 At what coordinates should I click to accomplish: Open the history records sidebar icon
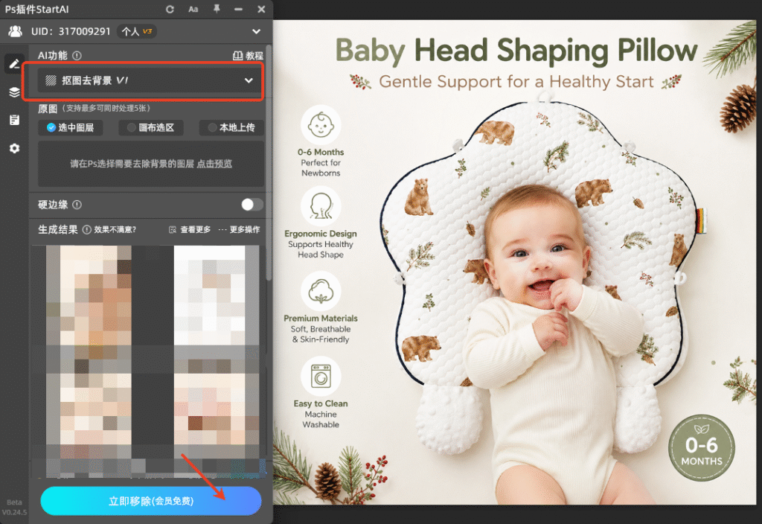click(15, 120)
